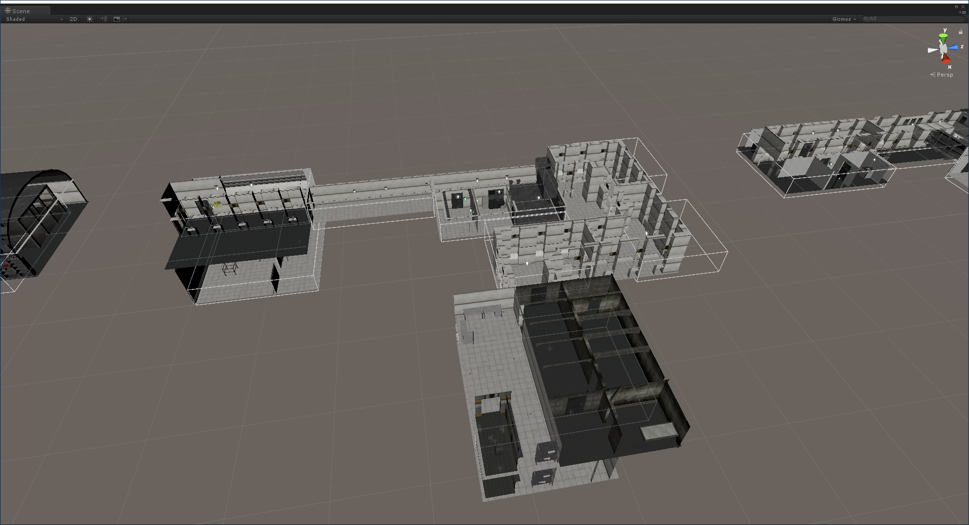Click the blue Z axis cone
This screenshot has width=969, height=525.
[953, 48]
